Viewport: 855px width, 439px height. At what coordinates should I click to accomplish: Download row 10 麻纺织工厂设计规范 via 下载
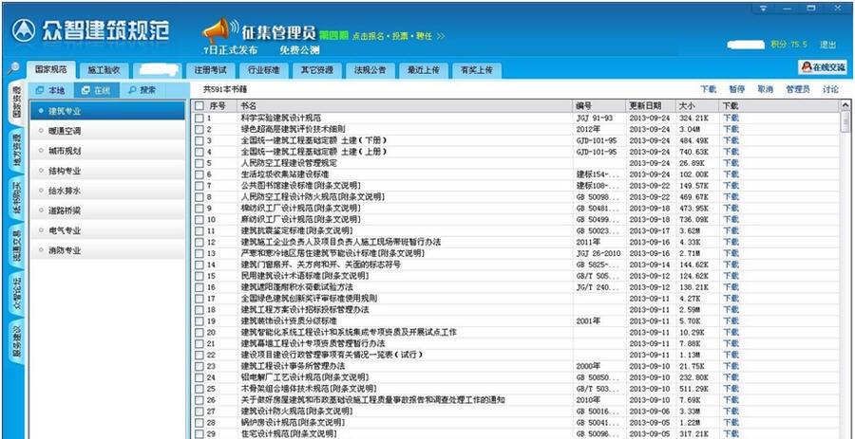[731, 219]
